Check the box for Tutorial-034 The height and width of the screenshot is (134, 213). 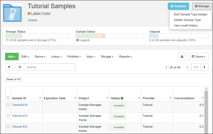point(8,105)
